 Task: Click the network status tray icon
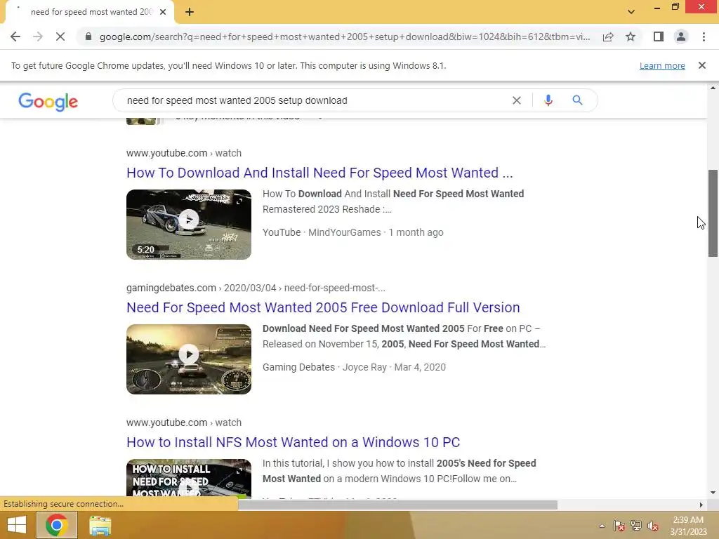click(x=636, y=526)
